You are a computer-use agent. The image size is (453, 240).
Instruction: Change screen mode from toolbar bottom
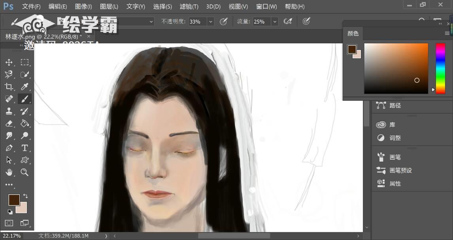25,223
